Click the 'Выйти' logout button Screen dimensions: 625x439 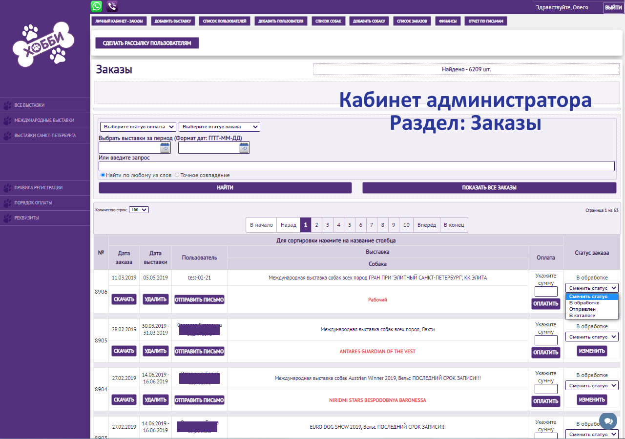(613, 7)
